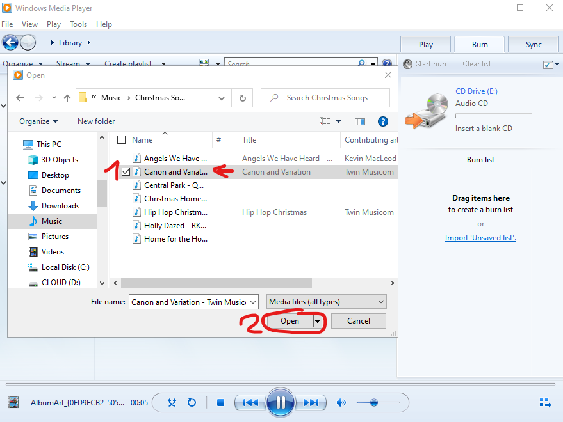This screenshot has height=422, width=563.
Task: Stop playback with the stop button
Action: (220, 403)
